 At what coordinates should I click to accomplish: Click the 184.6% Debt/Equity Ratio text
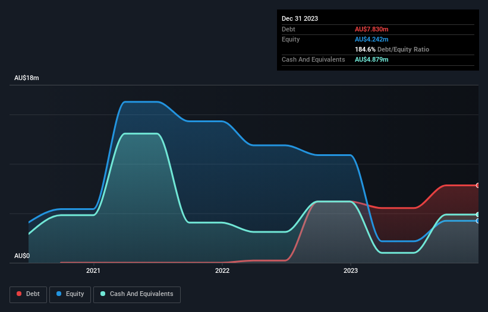coord(392,49)
